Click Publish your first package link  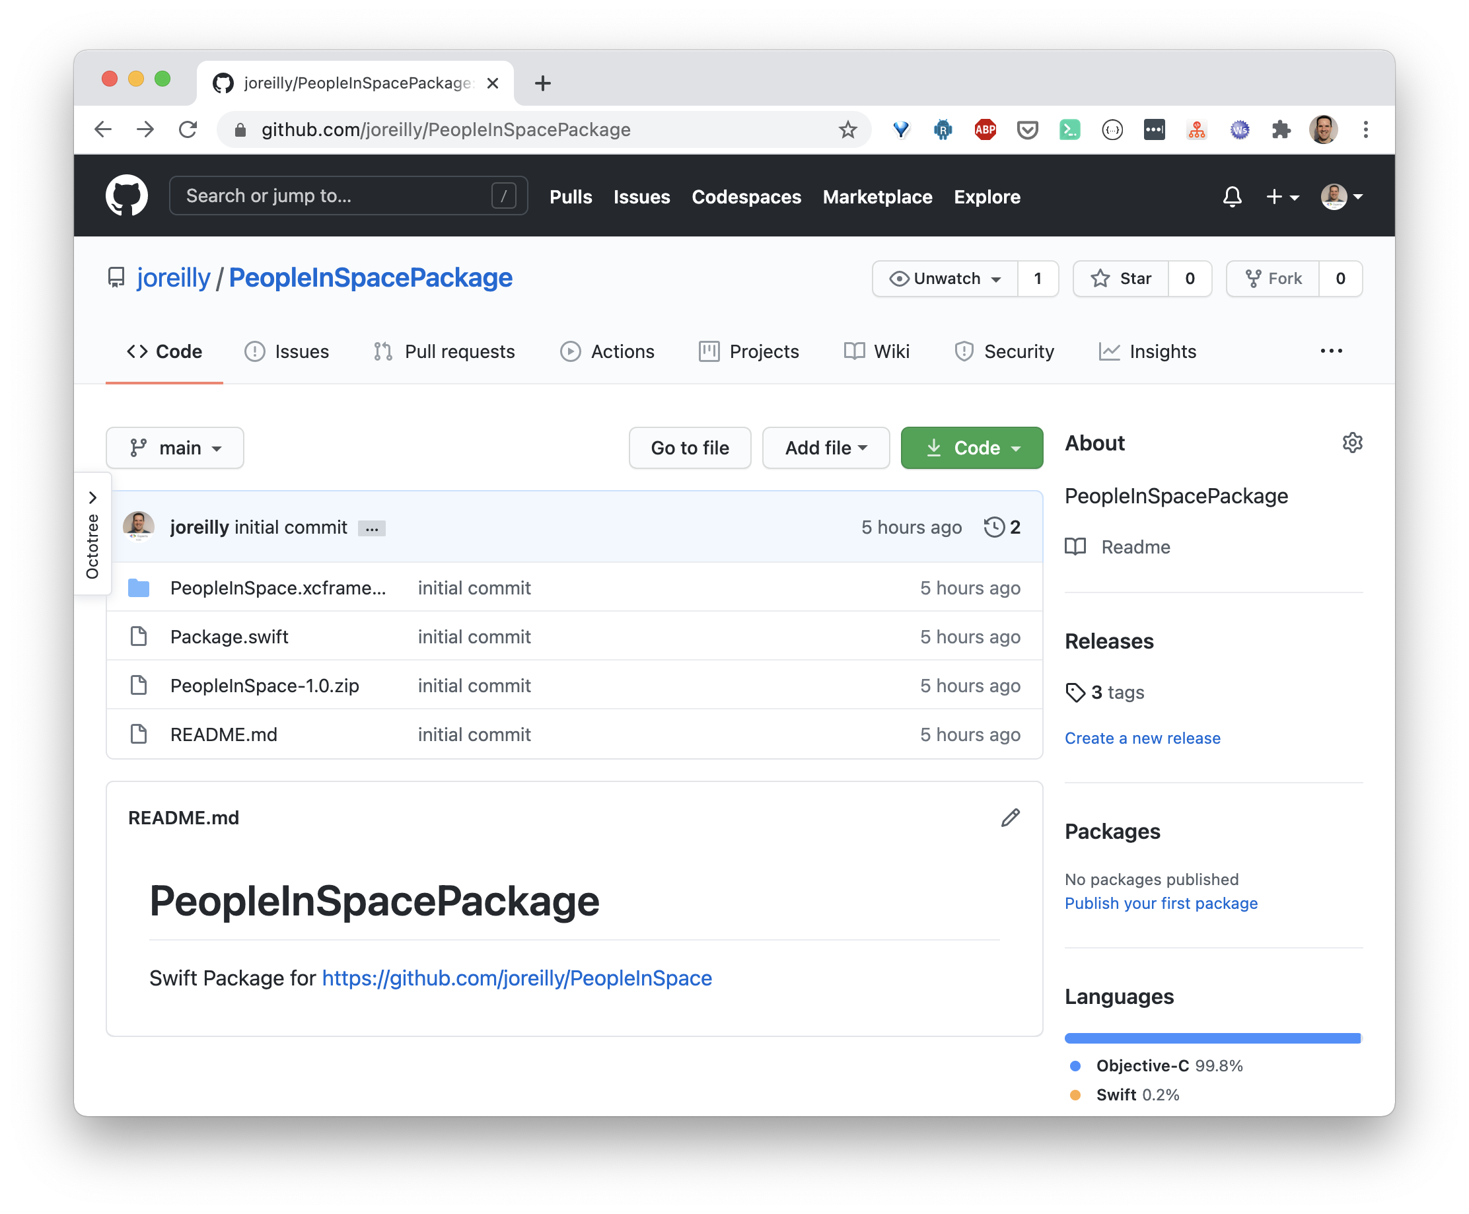point(1161,903)
